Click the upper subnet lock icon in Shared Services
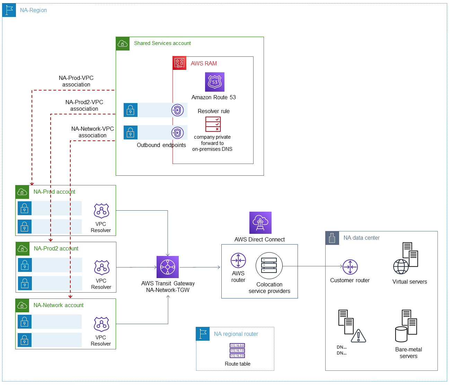 pos(131,110)
